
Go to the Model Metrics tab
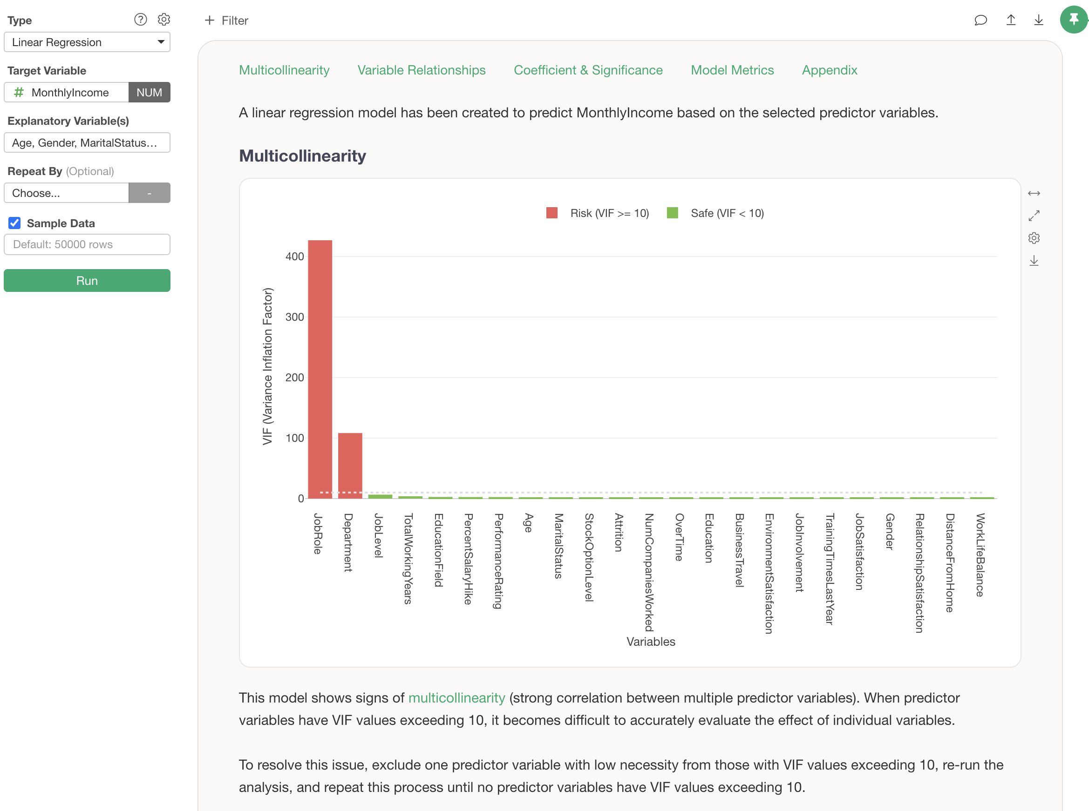click(732, 70)
